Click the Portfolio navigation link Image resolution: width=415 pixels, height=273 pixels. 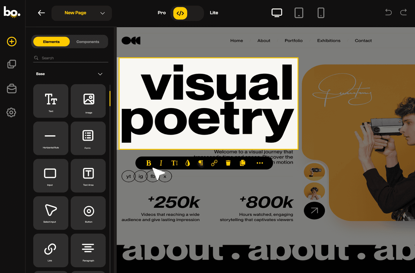tap(293, 40)
